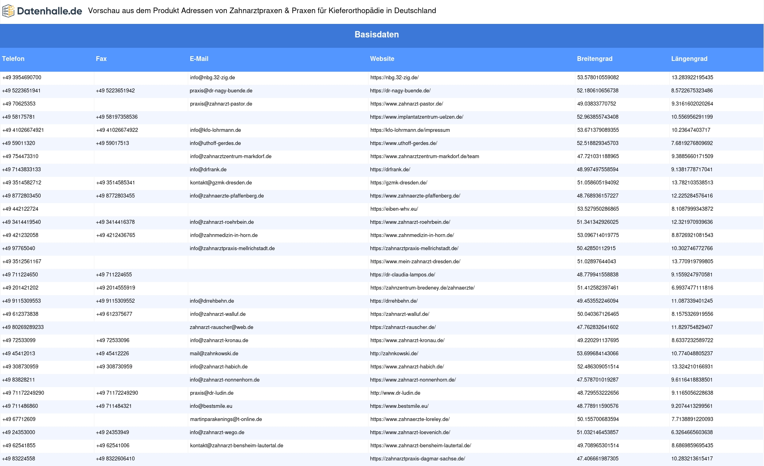Open the mein-zahnarzt-dresden.de website link
Image resolution: width=764 pixels, height=466 pixels.
[415, 262]
